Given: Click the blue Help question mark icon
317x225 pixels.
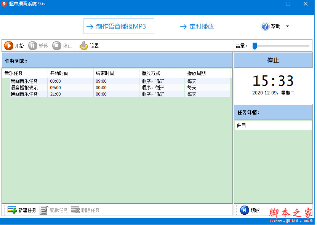Looking at the screenshot, I should point(265,26).
